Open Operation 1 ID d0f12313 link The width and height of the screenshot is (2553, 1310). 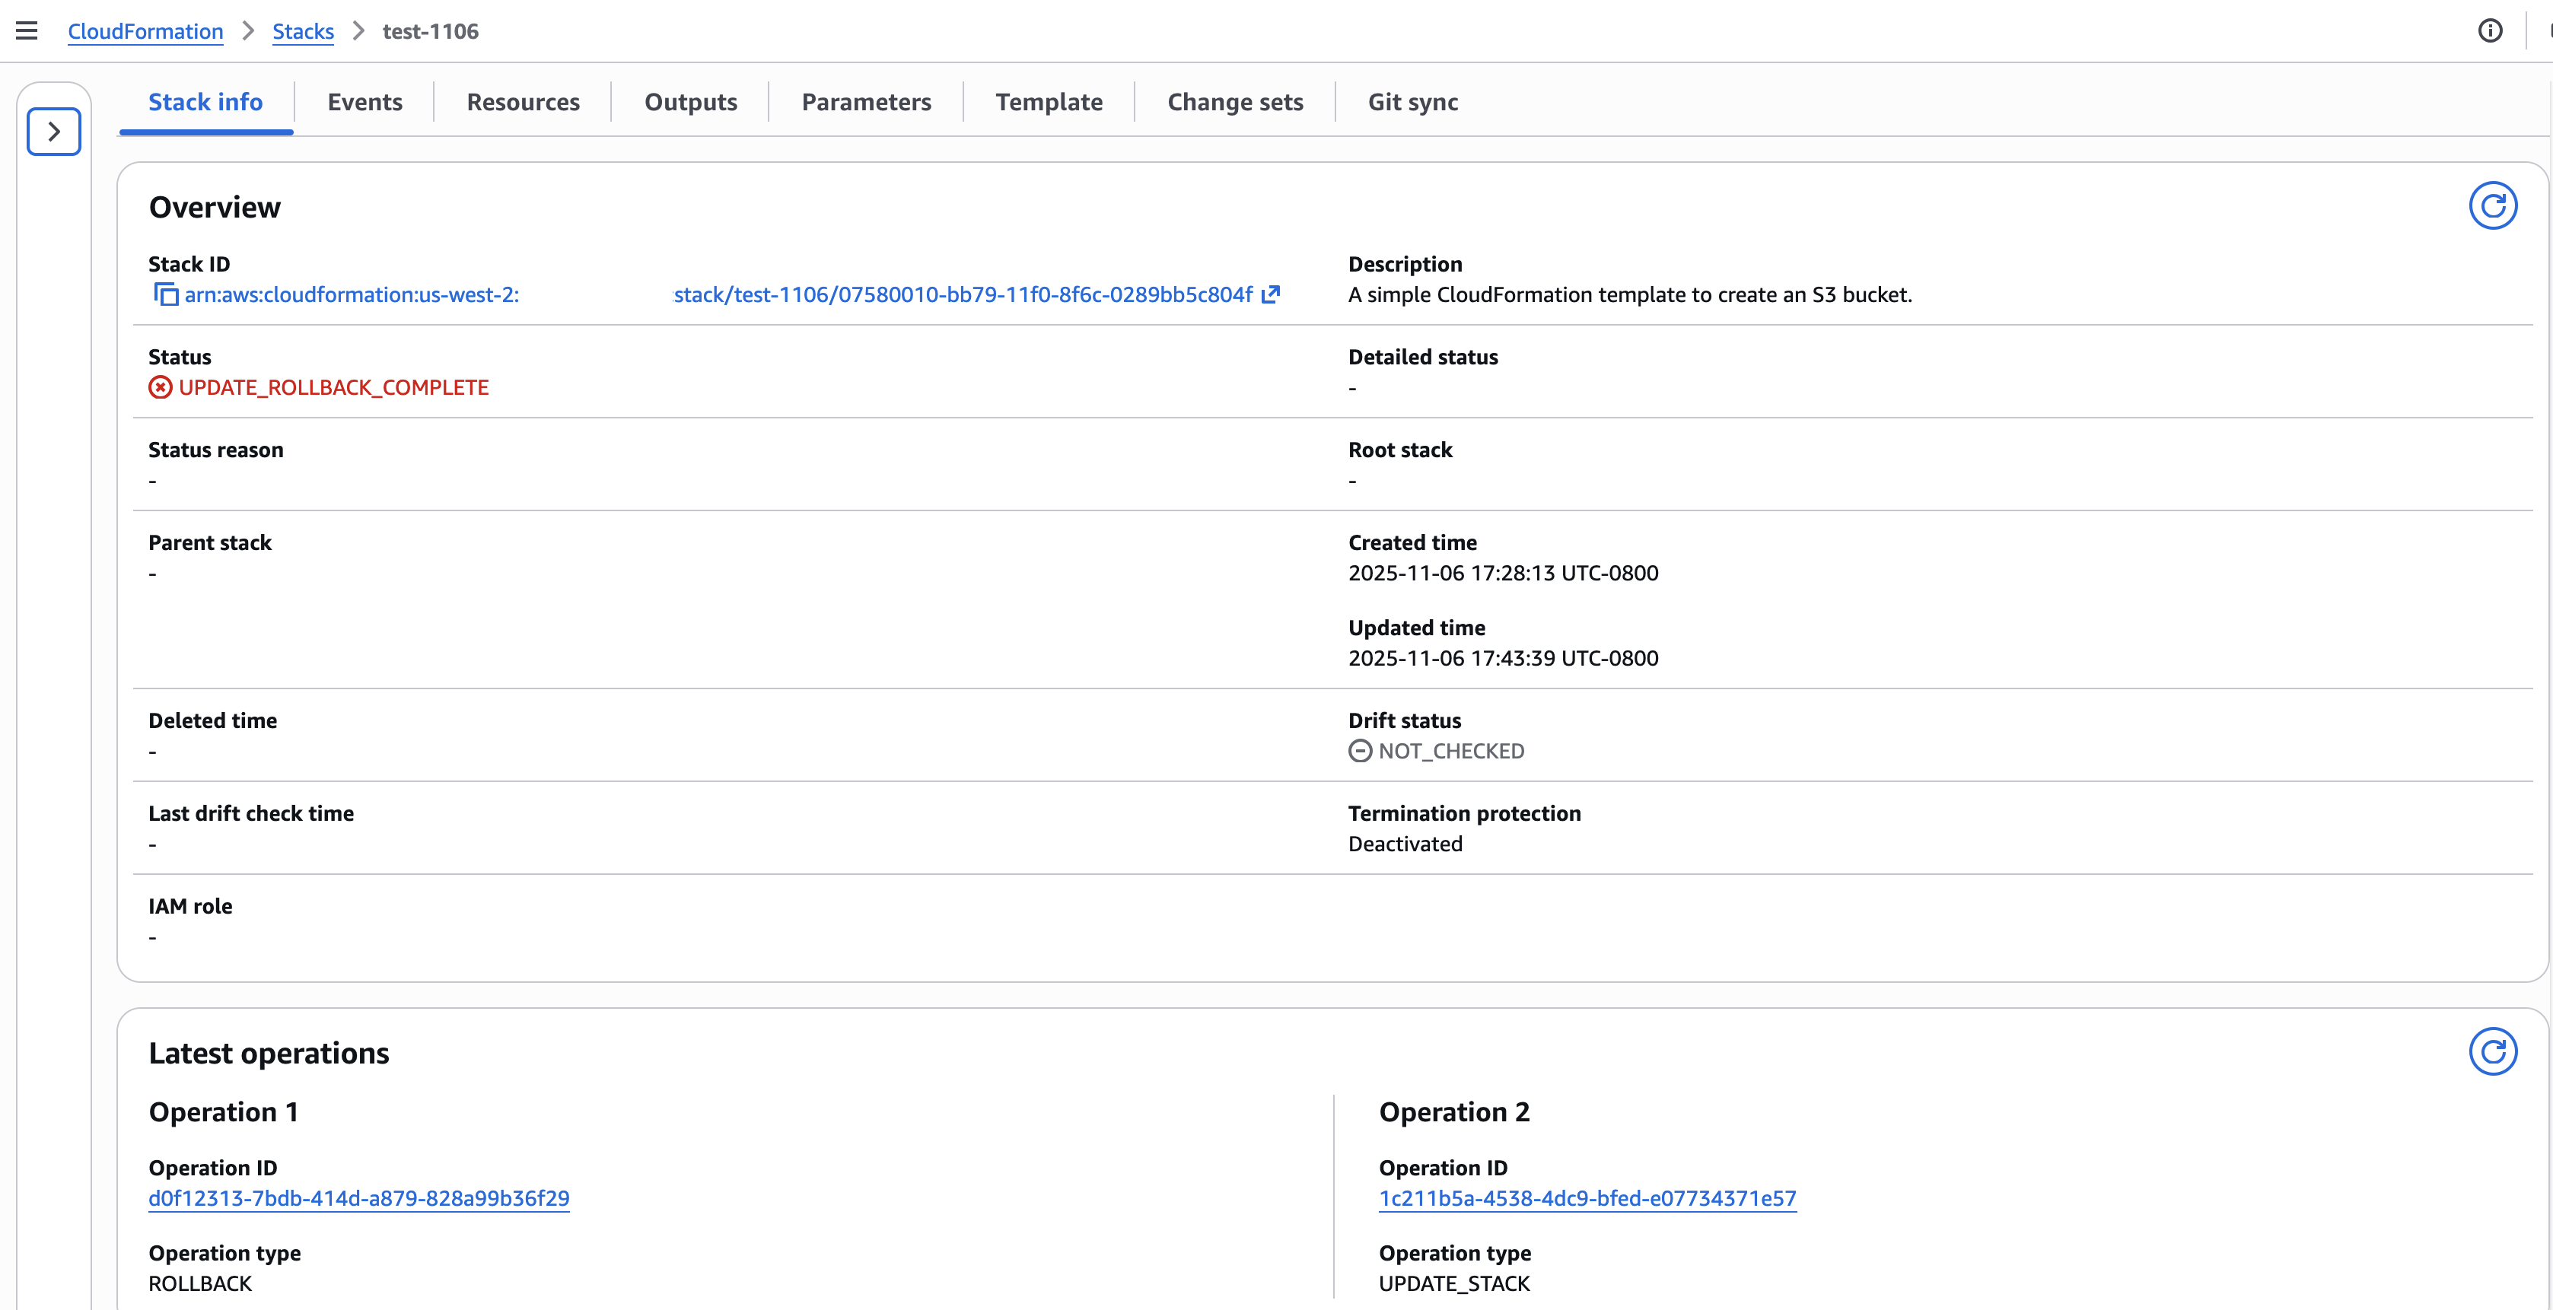[358, 1198]
